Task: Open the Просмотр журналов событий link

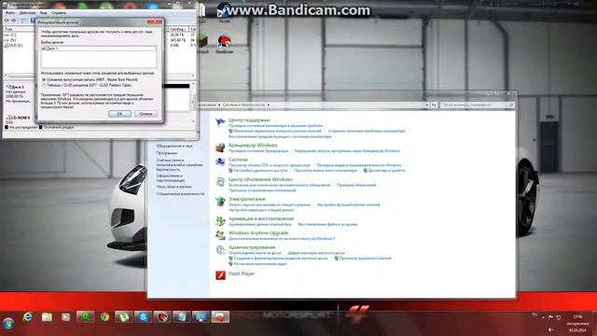Action: click(x=365, y=259)
